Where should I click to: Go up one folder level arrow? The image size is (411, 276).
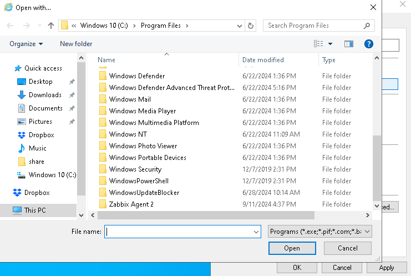tap(51, 26)
